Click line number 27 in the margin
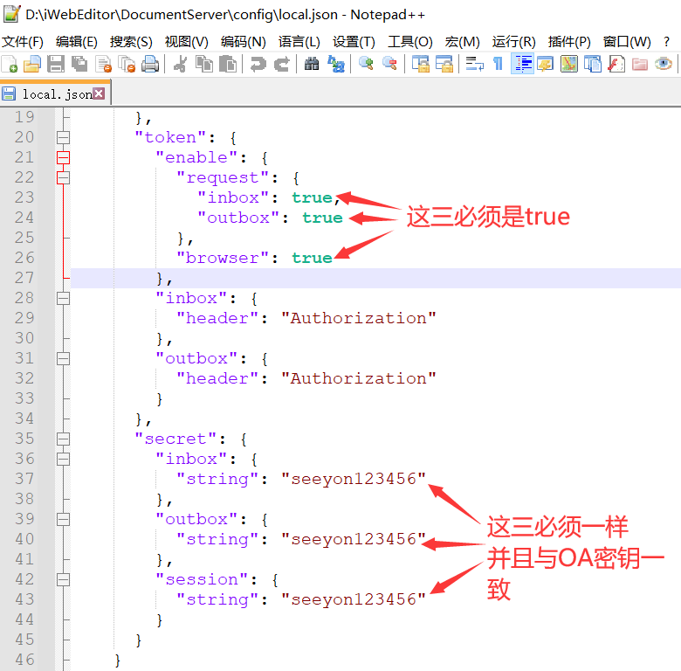 pyautogui.click(x=24, y=278)
